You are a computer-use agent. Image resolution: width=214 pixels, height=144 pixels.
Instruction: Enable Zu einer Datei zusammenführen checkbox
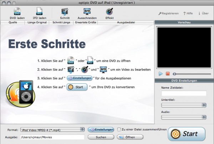(119, 129)
